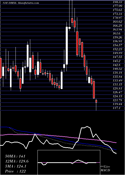This screenshot has width=125, height=175.
Task: Select the 131.15 price axis label
Action: coord(118,84)
